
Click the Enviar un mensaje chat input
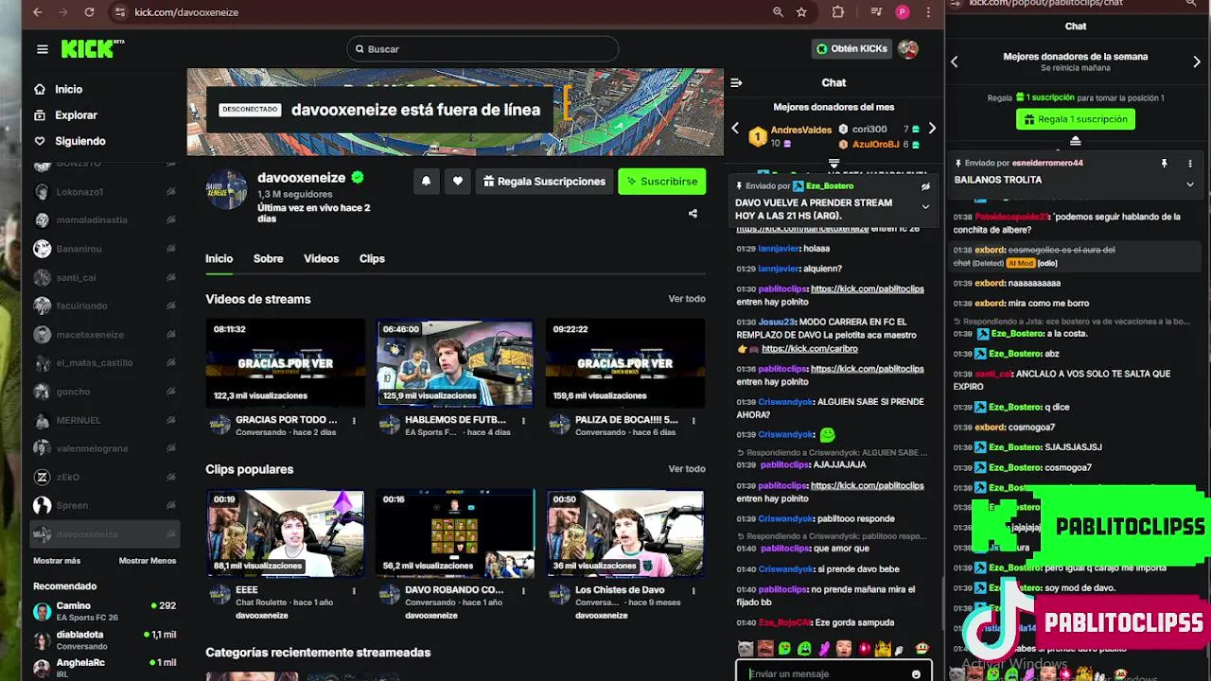pos(827,673)
